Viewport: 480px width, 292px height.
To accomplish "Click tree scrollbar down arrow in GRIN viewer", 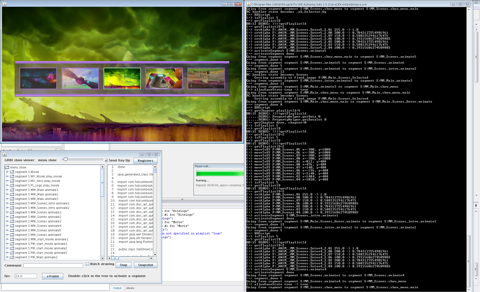I will click(x=102, y=258).
